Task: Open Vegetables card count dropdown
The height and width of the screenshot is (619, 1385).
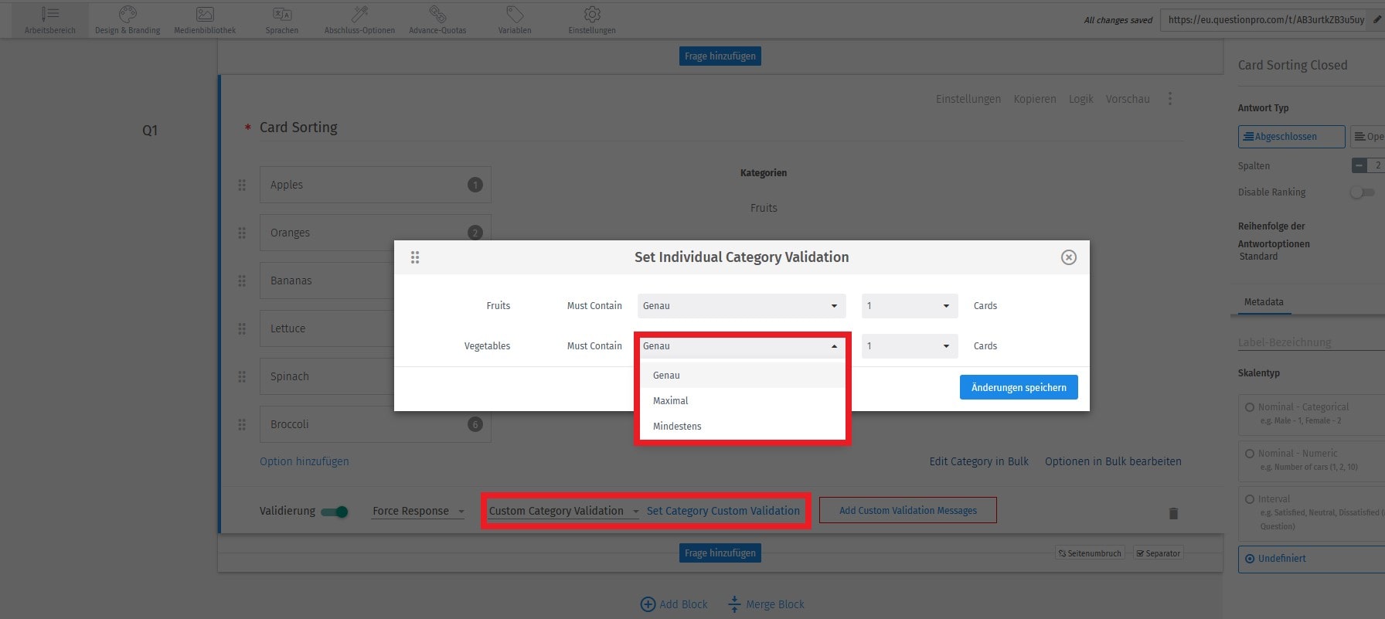Action: point(910,346)
